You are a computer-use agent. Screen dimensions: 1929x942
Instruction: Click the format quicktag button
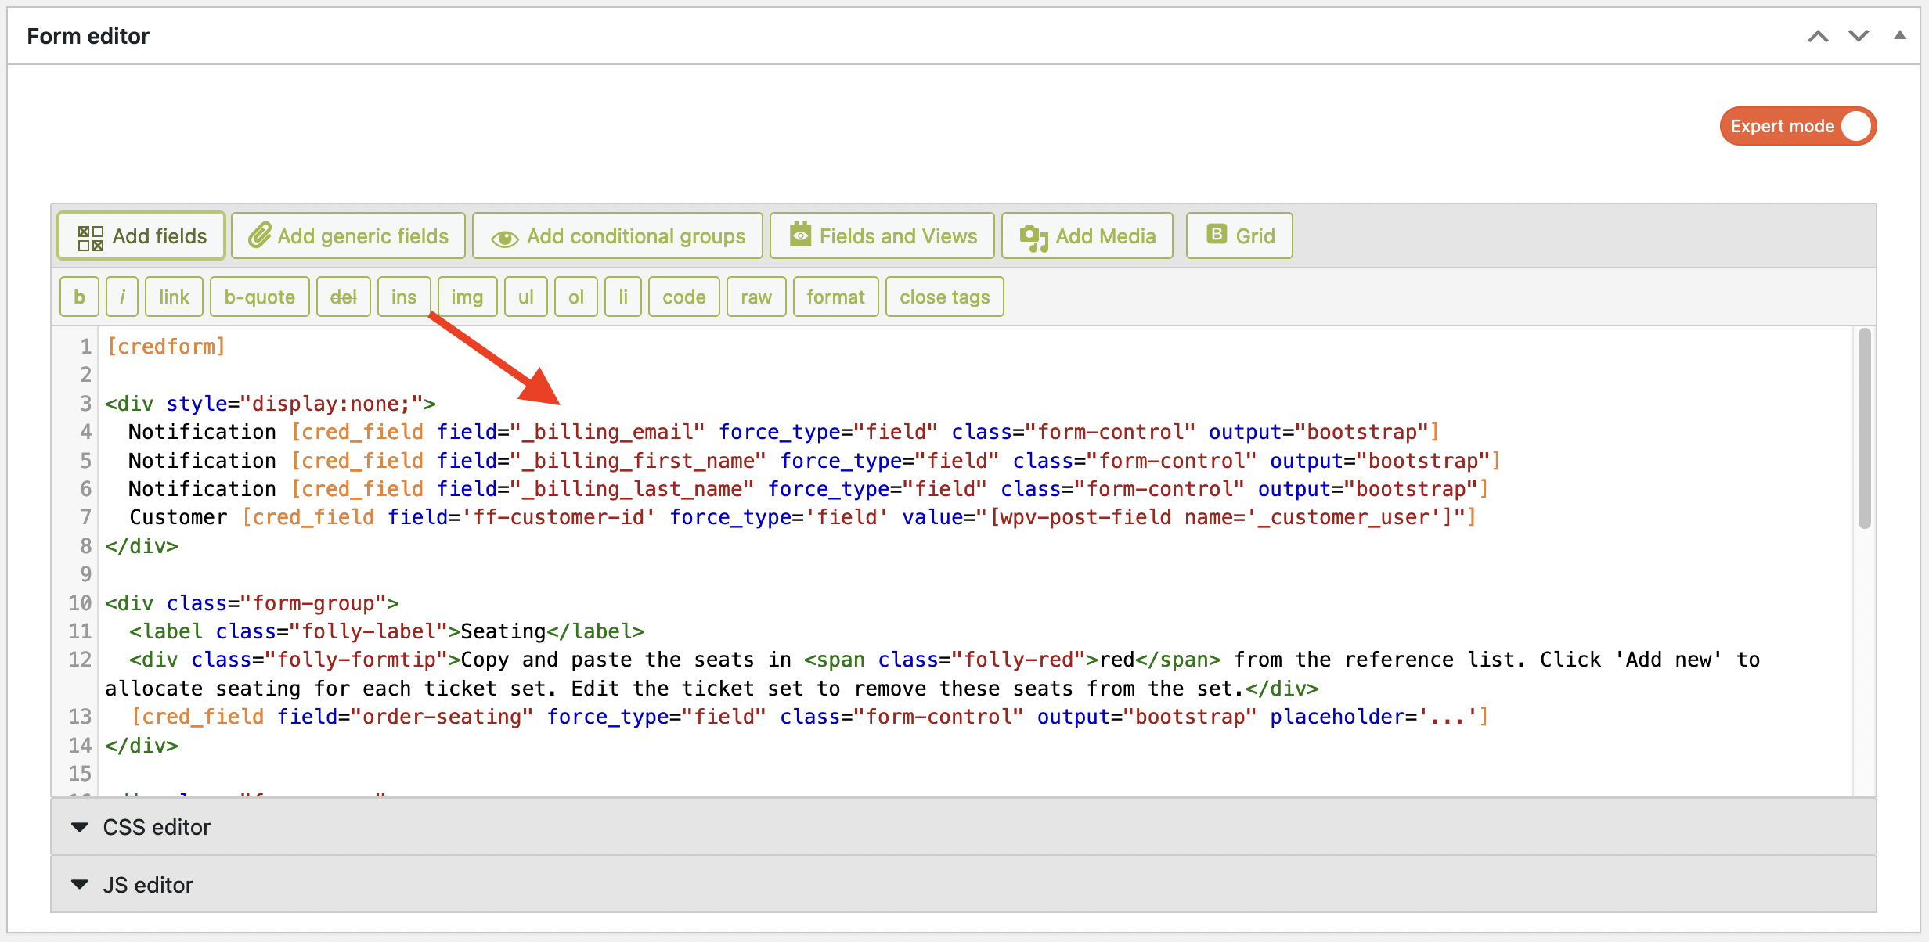click(836, 297)
